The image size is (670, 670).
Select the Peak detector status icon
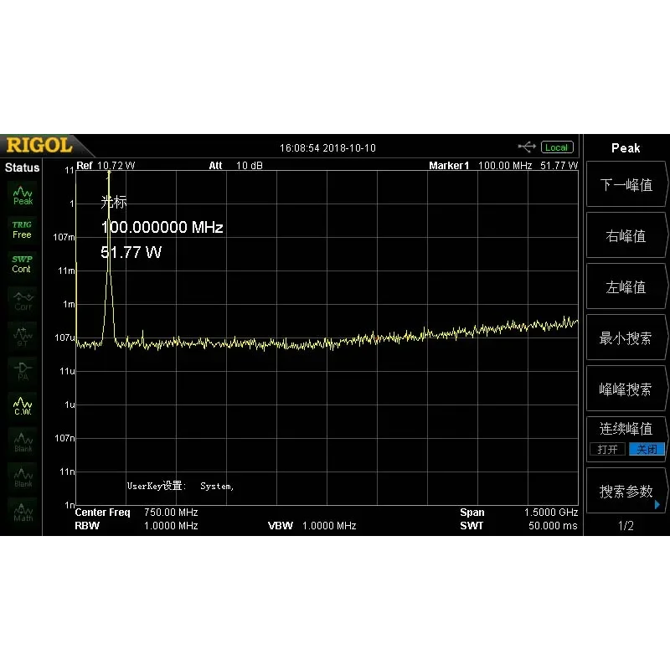coord(23,196)
